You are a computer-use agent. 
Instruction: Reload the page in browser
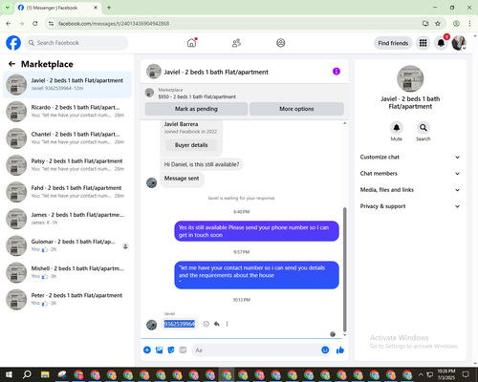35,24
